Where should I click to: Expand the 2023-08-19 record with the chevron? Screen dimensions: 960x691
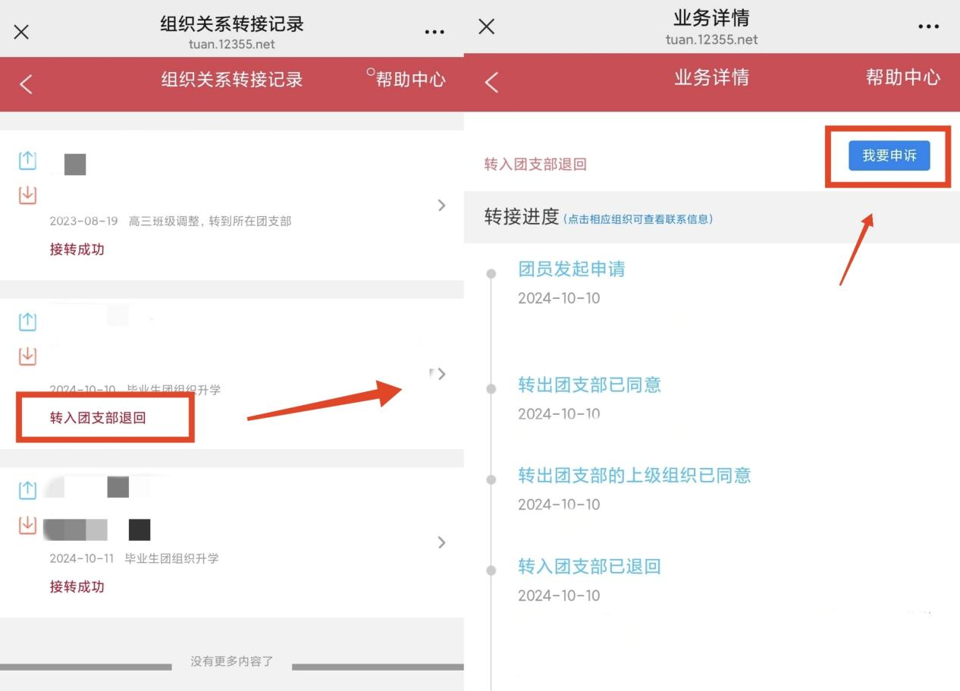click(441, 205)
